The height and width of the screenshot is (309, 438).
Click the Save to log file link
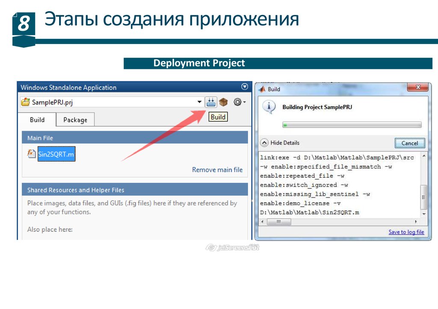click(406, 232)
